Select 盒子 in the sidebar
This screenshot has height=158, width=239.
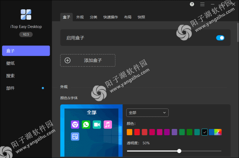coord(26,51)
